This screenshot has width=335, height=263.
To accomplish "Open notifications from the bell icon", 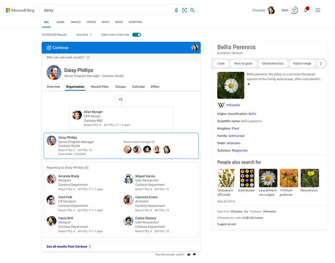I will click(304, 9).
